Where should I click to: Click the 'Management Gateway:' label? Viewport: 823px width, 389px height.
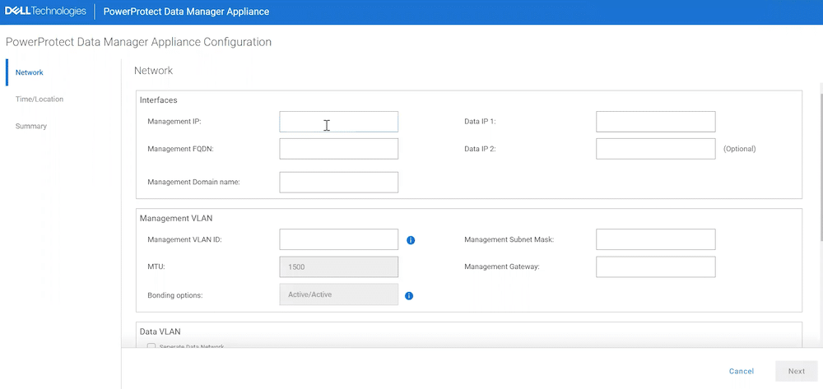[x=502, y=266]
